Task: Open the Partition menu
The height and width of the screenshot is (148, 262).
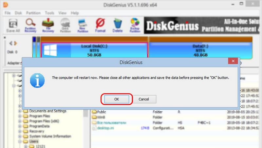Action: pos(33,13)
